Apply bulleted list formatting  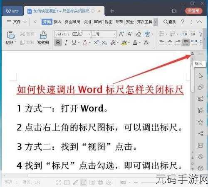pyautogui.click(x=162, y=34)
